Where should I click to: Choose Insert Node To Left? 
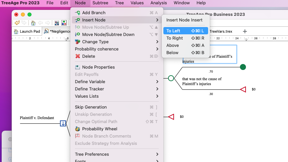point(186,31)
